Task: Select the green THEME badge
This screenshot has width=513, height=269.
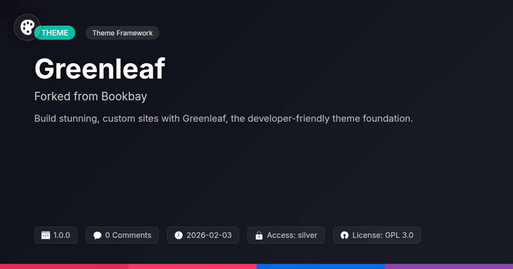Action: pyautogui.click(x=56, y=33)
